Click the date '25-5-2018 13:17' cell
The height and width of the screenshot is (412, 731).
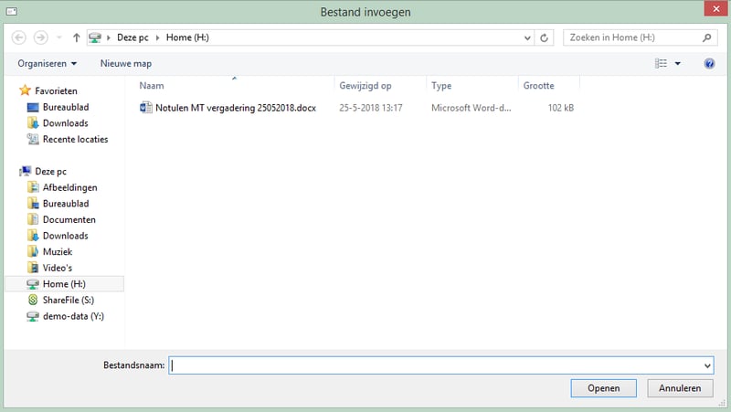[371, 108]
